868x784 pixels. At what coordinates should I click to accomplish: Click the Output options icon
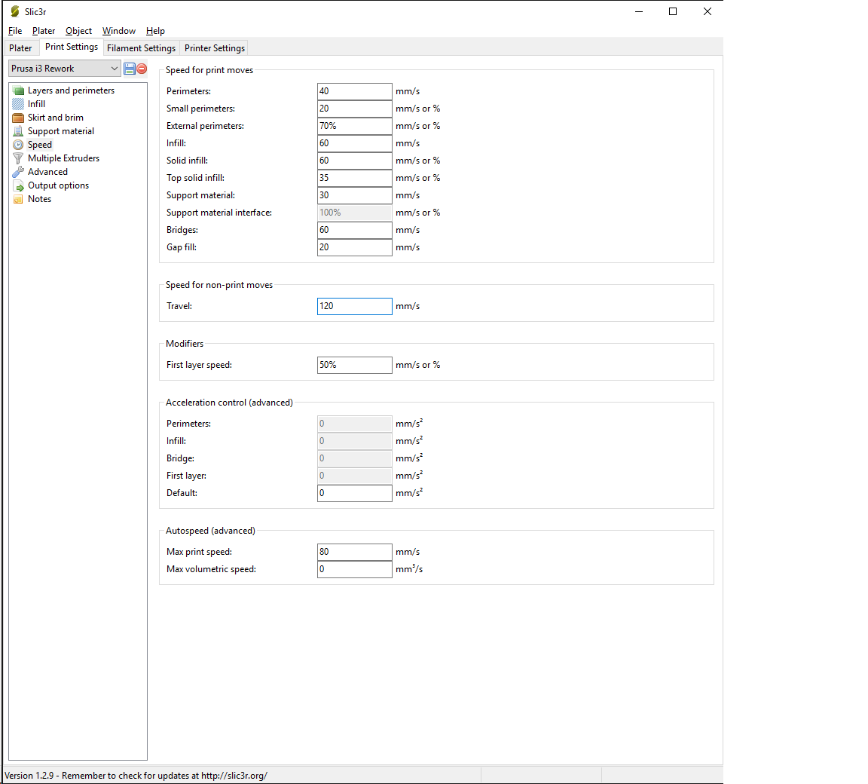click(18, 185)
